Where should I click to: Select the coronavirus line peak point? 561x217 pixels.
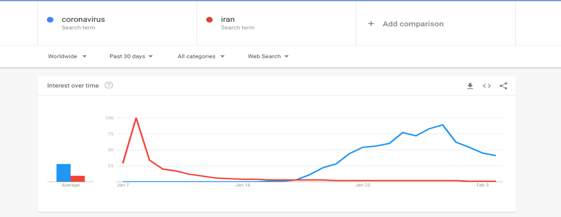[x=443, y=125]
